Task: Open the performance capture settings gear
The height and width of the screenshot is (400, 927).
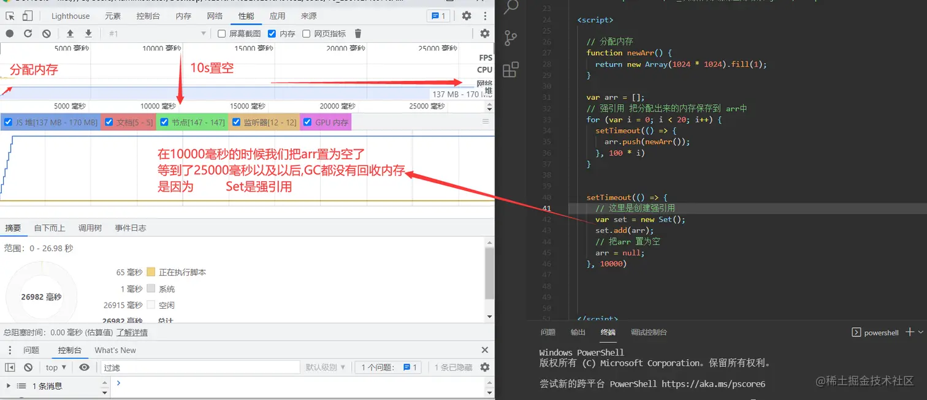Action: coord(485,34)
